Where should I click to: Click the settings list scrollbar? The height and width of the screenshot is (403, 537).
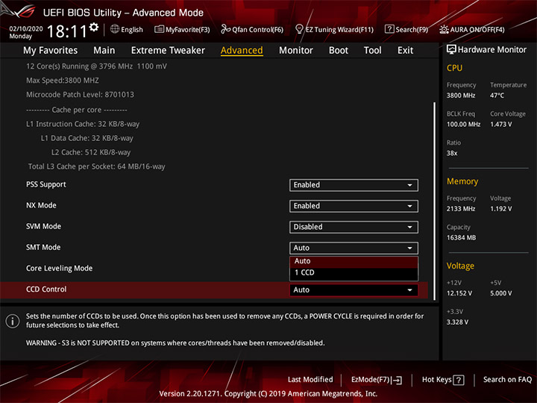[x=435, y=201]
